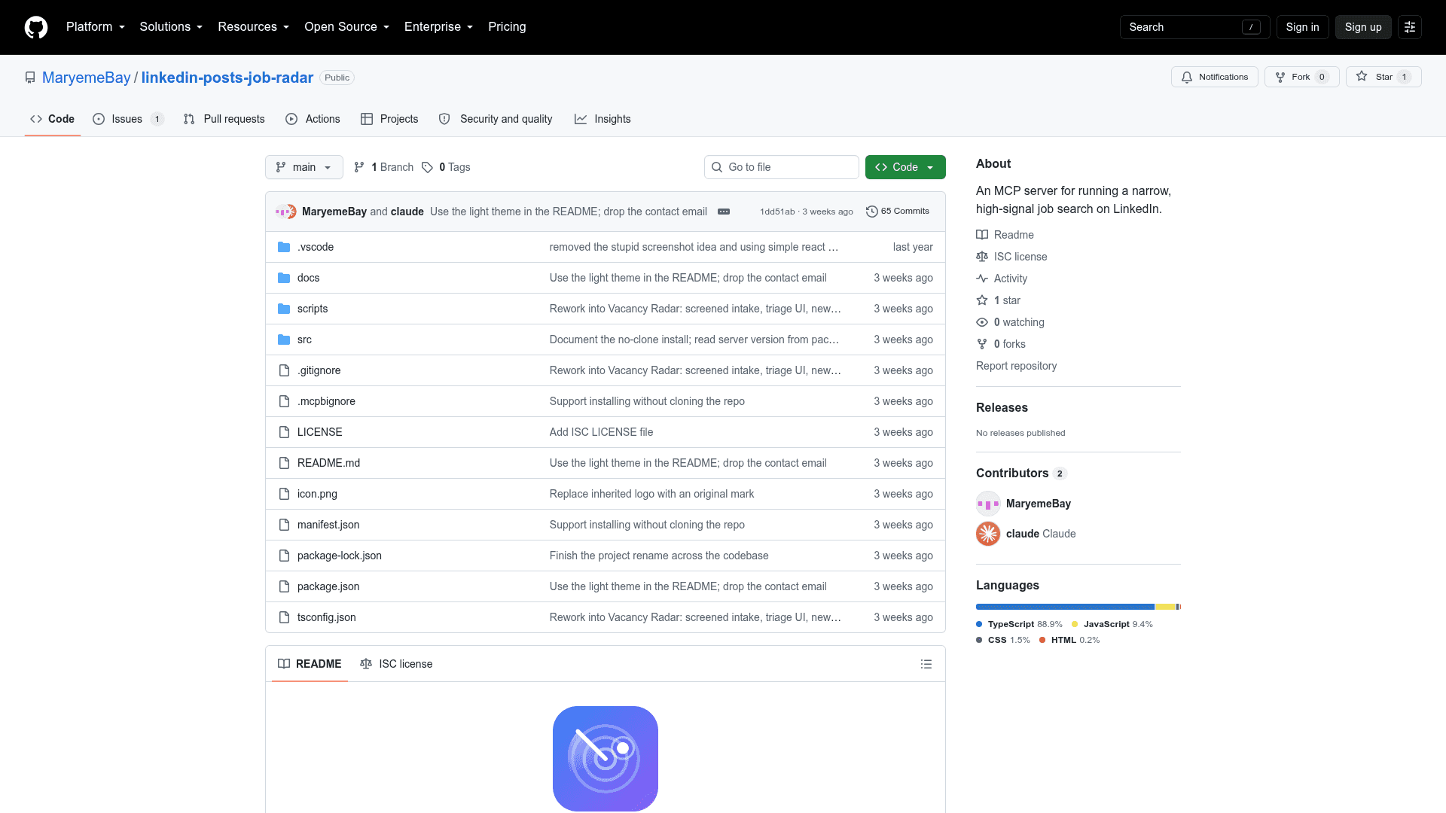The height and width of the screenshot is (813, 1446).
Task: Click the book icon beside Readme
Action: click(x=982, y=235)
